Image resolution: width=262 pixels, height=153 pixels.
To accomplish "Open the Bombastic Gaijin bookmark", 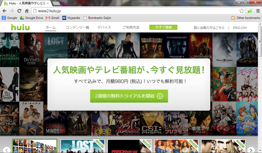I will click(97, 18).
